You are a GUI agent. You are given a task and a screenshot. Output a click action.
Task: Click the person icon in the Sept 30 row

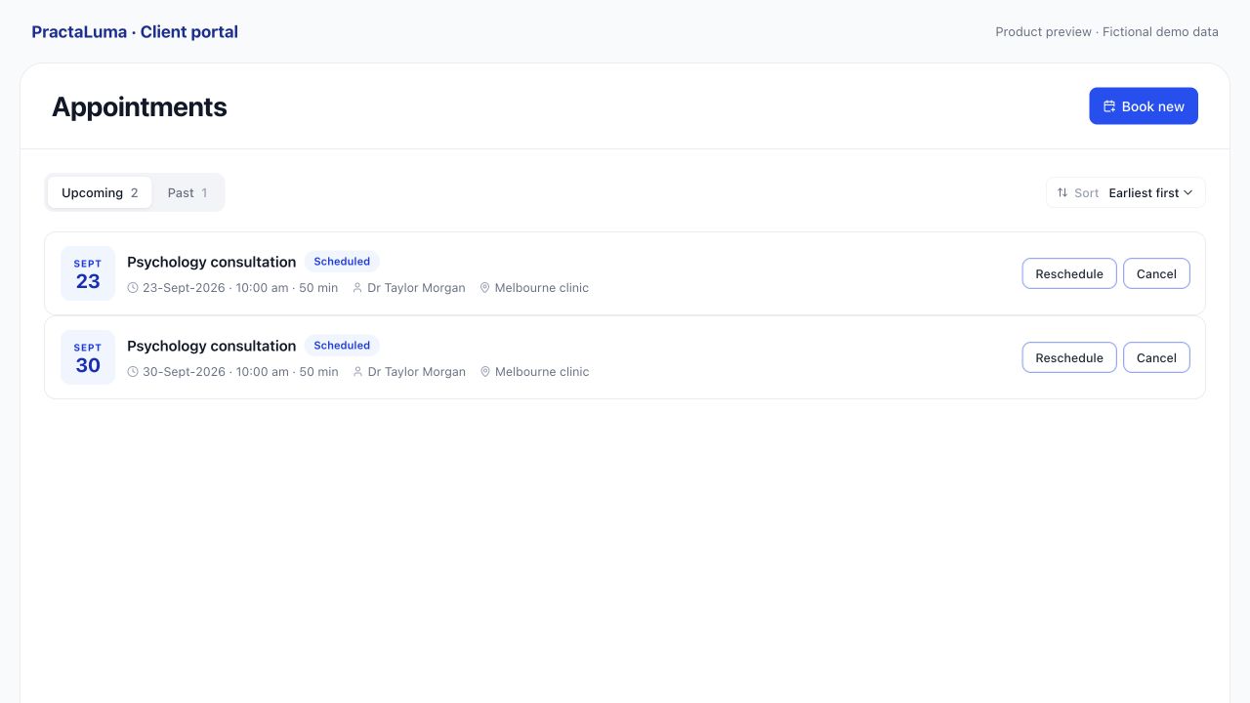tap(357, 372)
